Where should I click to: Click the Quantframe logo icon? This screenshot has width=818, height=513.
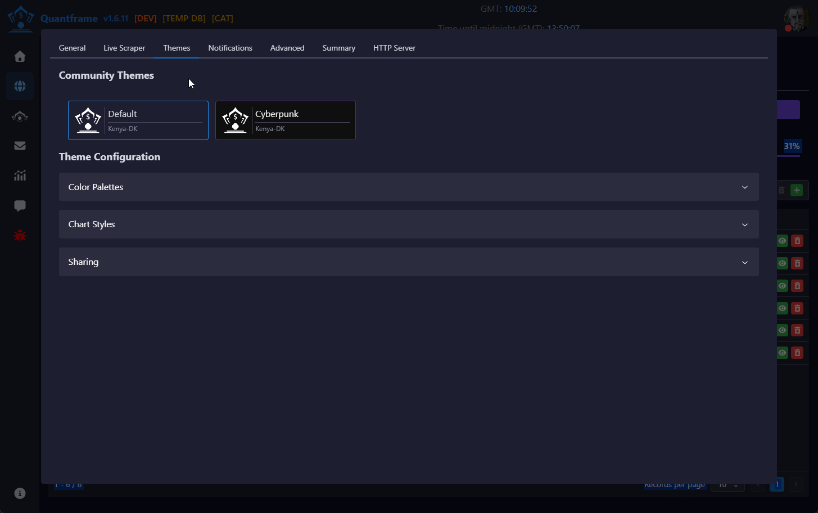coord(21,18)
